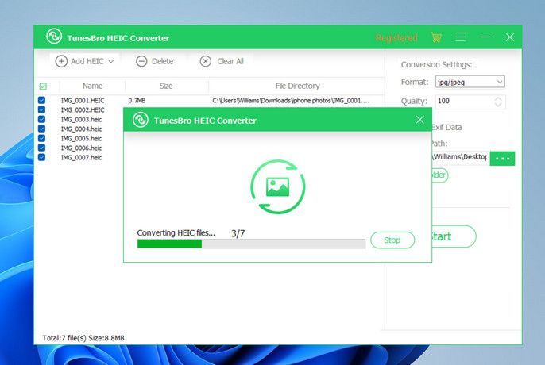This screenshot has height=365, width=545.
Task: Decrease quality with the stepper down arrow
Action: pyautogui.click(x=498, y=105)
